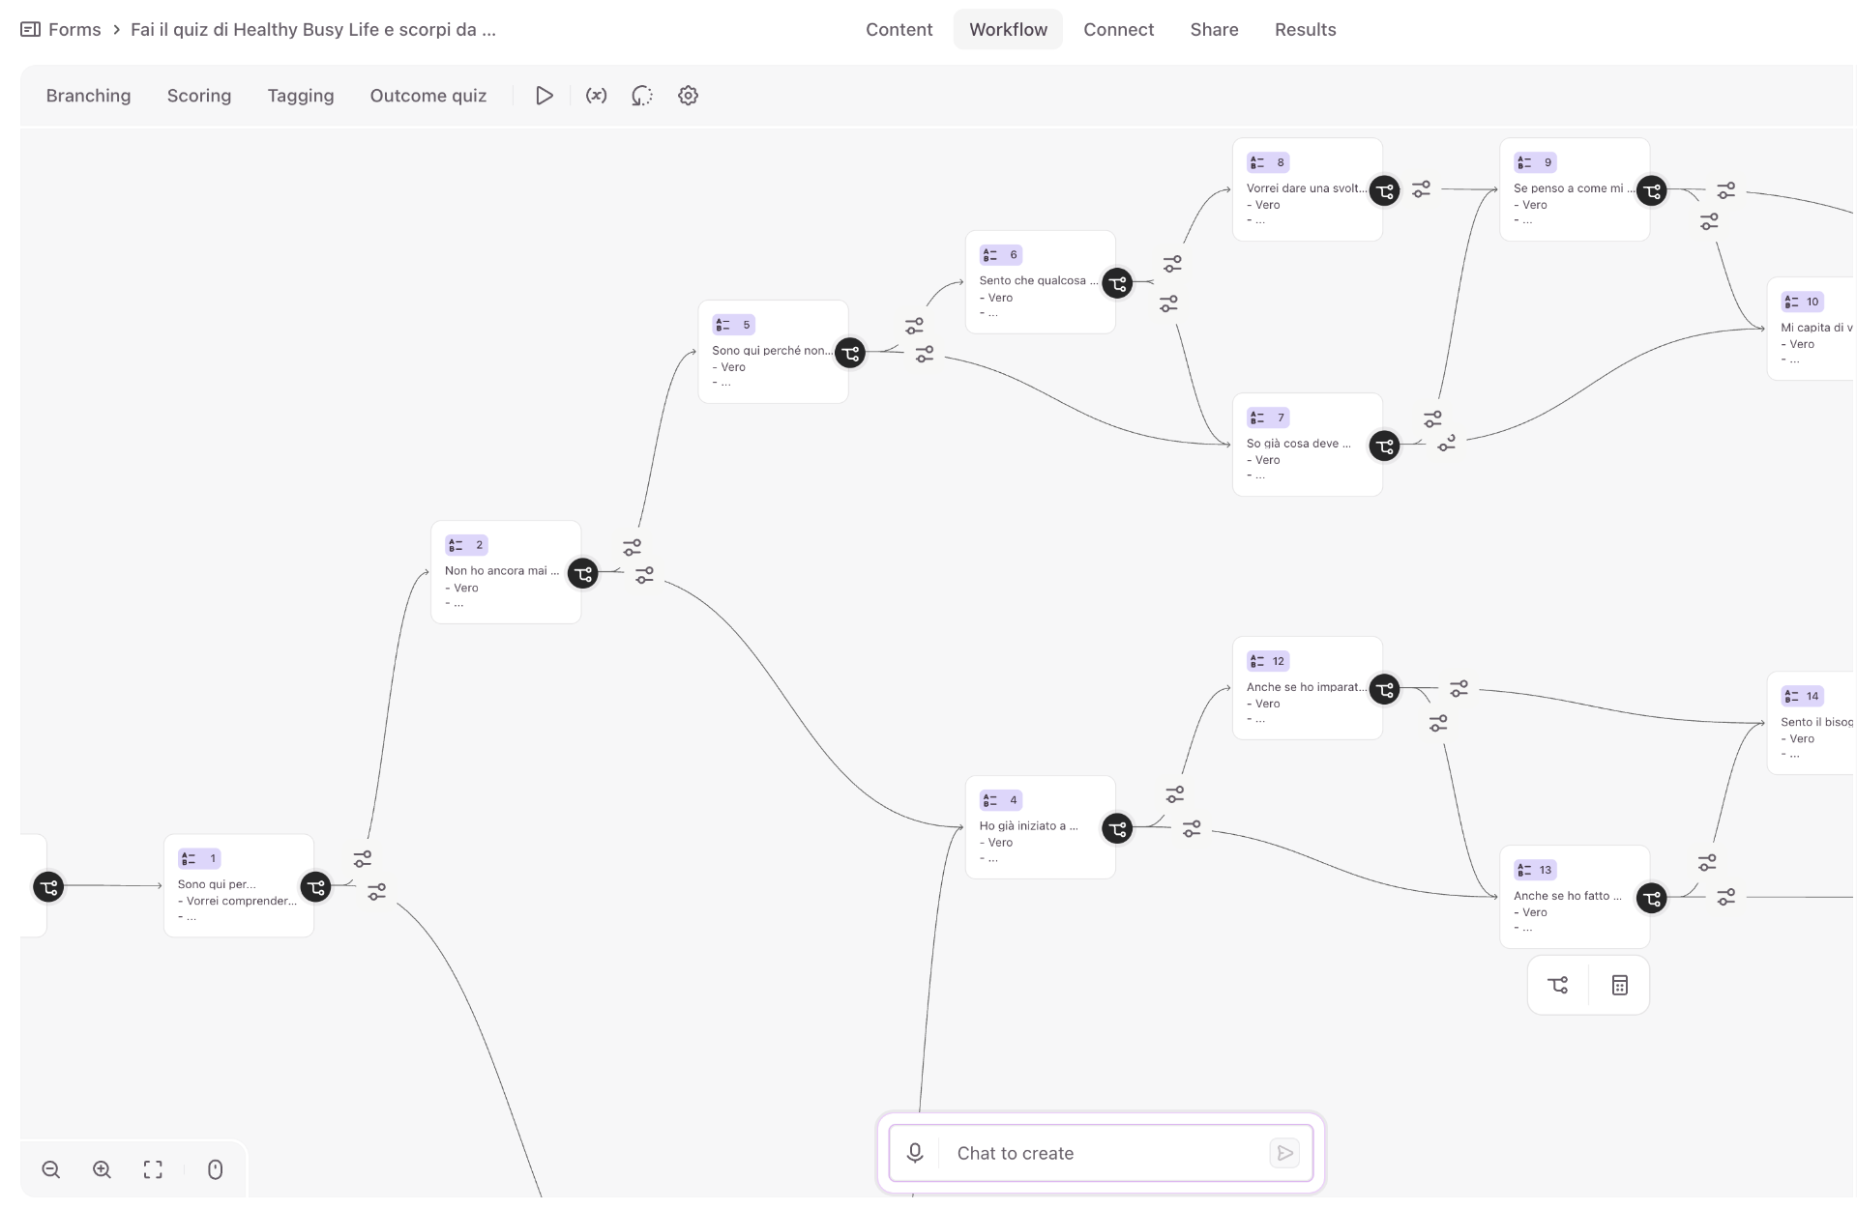The height and width of the screenshot is (1209, 1857).
Task: Select question 9 node Se penso a come mi
Action: [x=1574, y=189]
